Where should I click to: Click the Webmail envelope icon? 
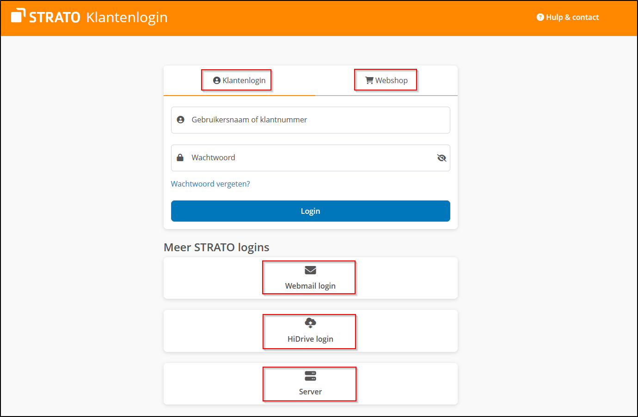click(x=310, y=270)
